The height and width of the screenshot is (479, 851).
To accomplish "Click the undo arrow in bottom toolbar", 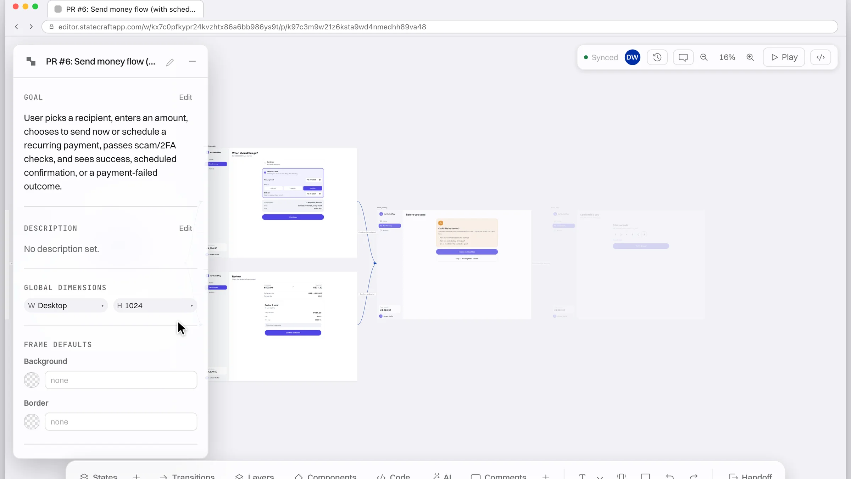I will pos(669,476).
